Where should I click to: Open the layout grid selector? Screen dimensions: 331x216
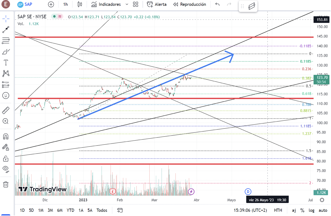[x=136, y=4]
